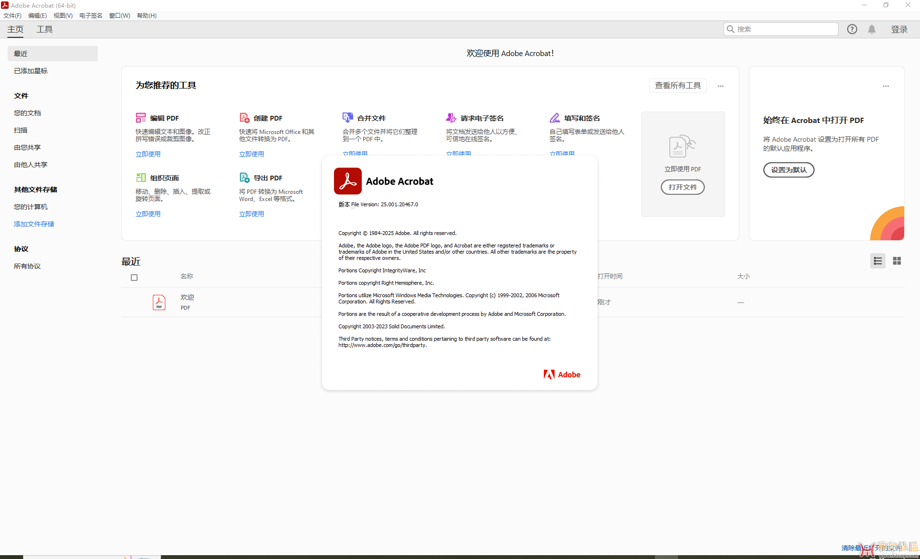The image size is (920, 559).
Task: Open the 窗口(W) menu
Action: 120,16
